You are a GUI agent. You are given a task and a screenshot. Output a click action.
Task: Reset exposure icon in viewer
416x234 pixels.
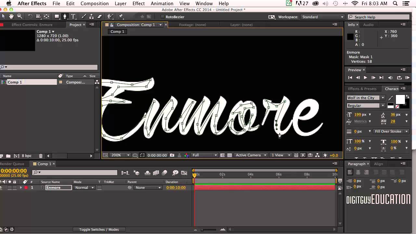(325, 155)
